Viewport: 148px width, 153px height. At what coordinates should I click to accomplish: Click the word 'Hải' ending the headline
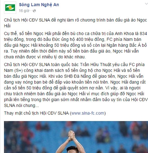tap(7, 26)
